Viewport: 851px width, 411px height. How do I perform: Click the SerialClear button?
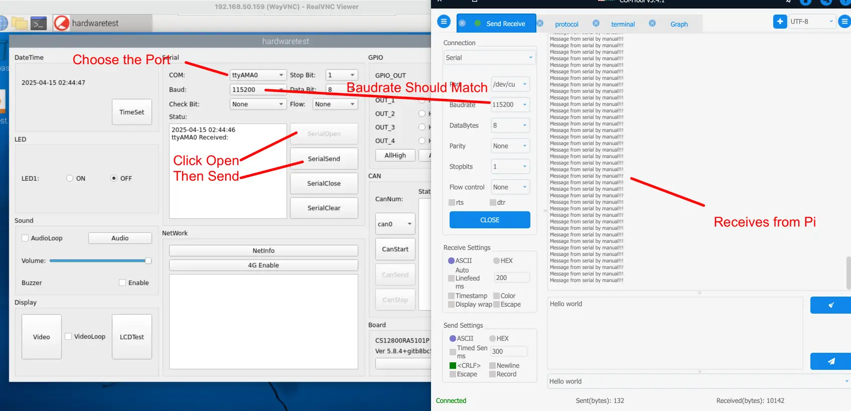click(324, 208)
